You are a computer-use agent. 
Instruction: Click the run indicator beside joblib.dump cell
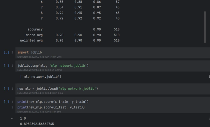pos(6,66)
